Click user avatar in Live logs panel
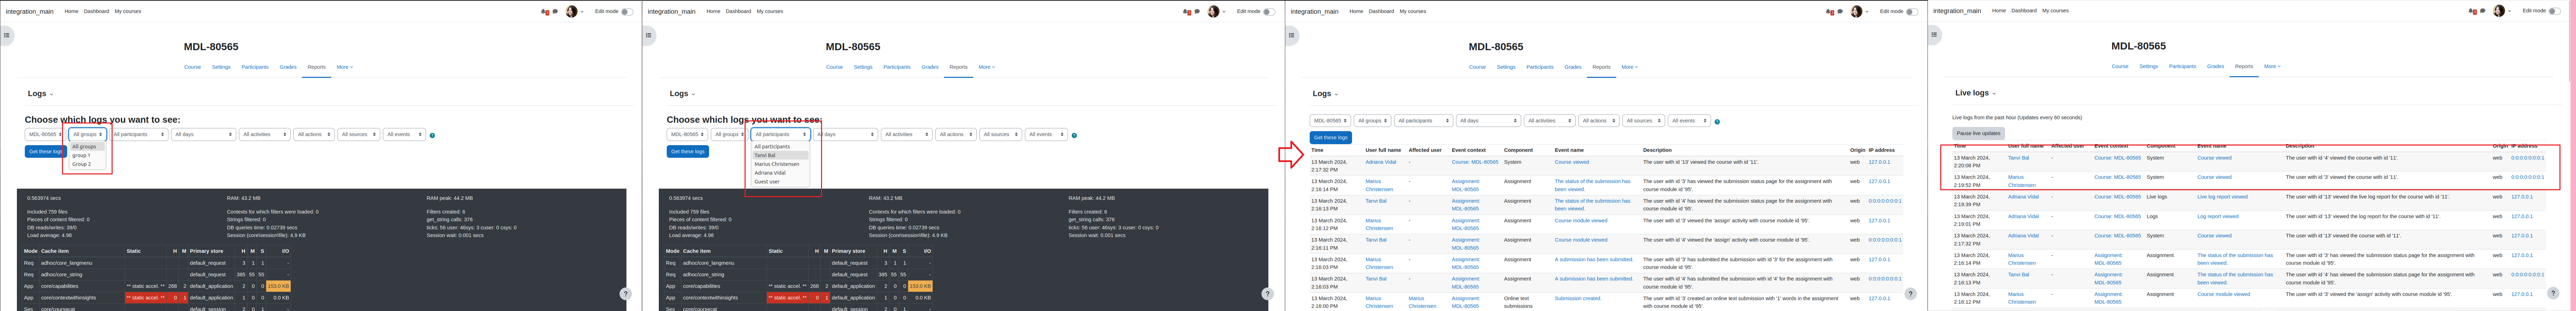The image size is (2576, 311). click(2499, 11)
